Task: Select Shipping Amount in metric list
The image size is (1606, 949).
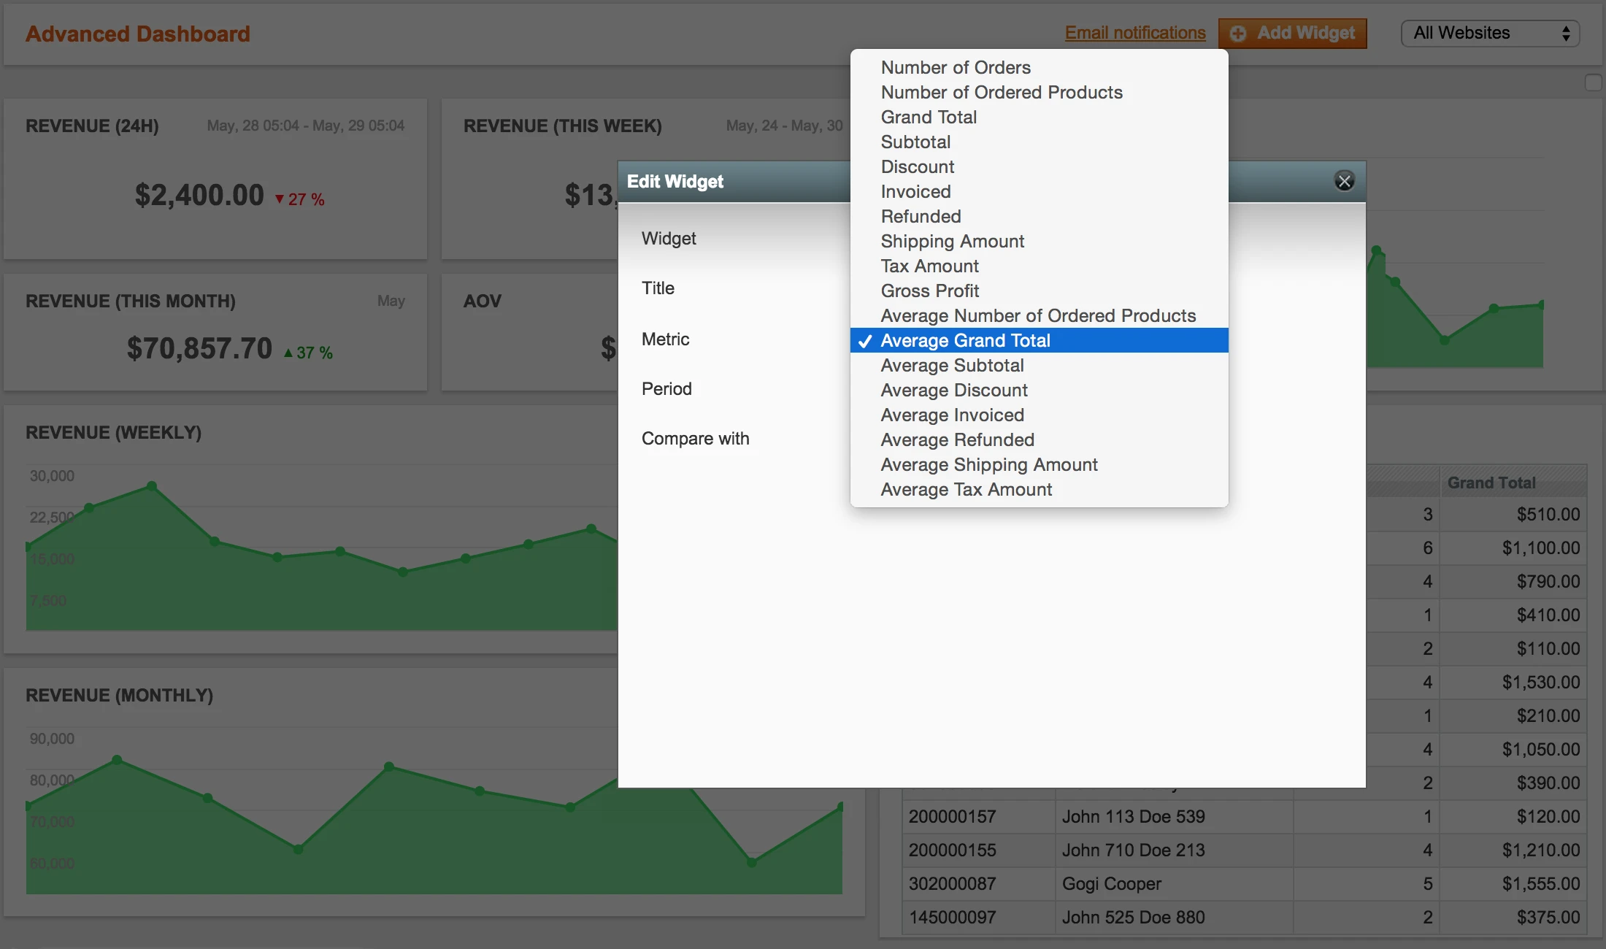Action: (x=952, y=241)
